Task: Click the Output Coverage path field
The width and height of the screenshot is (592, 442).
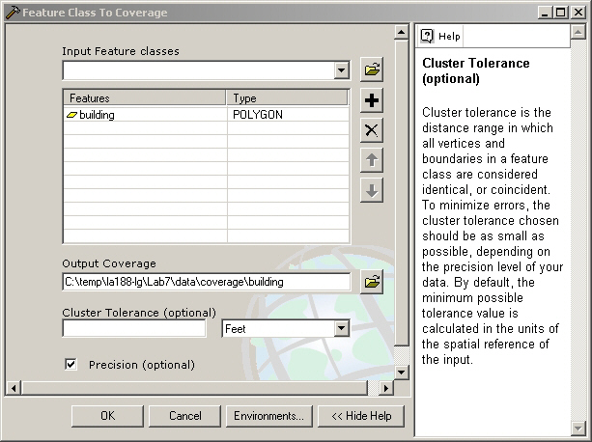Action: click(x=206, y=282)
